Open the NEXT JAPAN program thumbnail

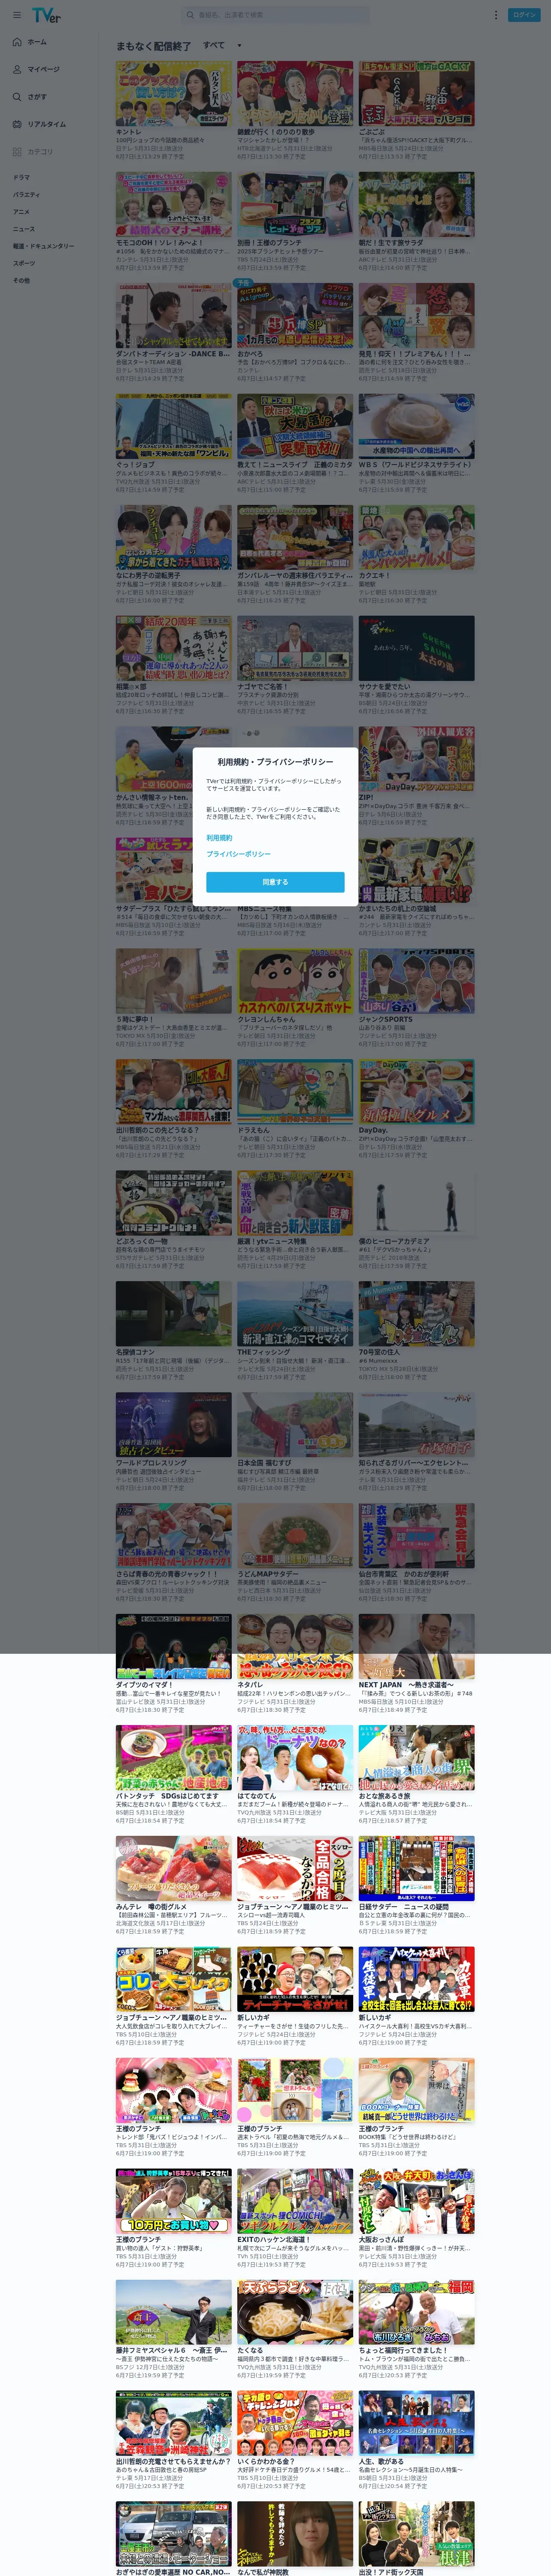(417, 1647)
